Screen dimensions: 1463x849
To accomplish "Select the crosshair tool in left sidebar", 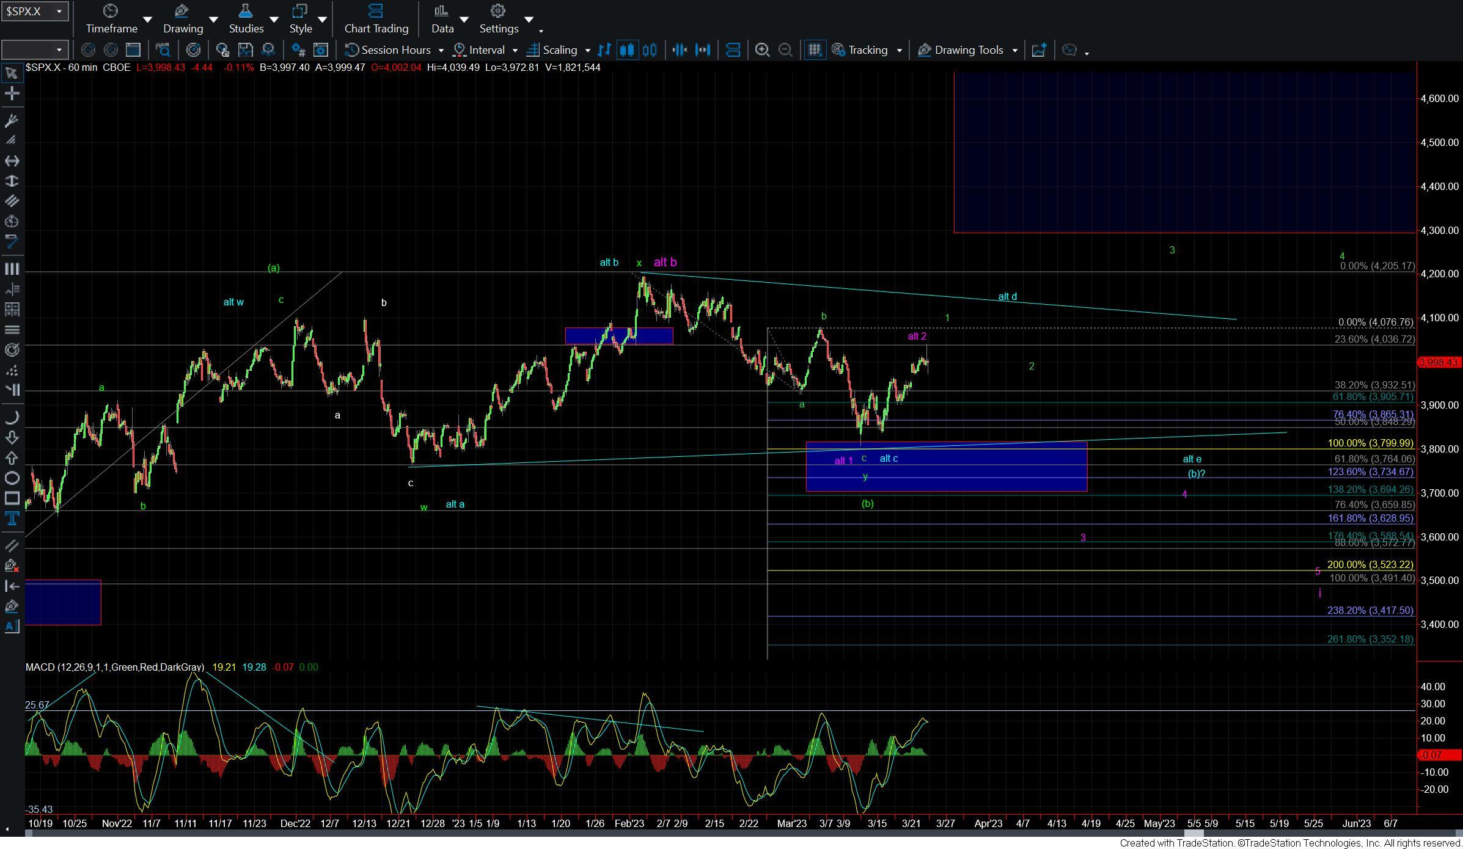I will click(x=12, y=93).
